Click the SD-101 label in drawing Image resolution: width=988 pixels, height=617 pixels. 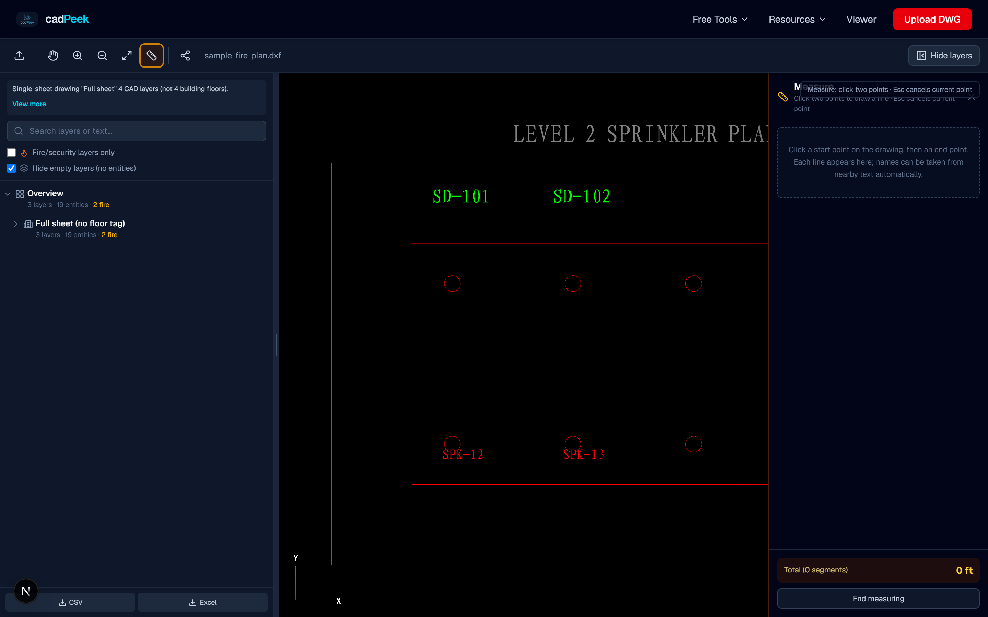tap(460, 196)
